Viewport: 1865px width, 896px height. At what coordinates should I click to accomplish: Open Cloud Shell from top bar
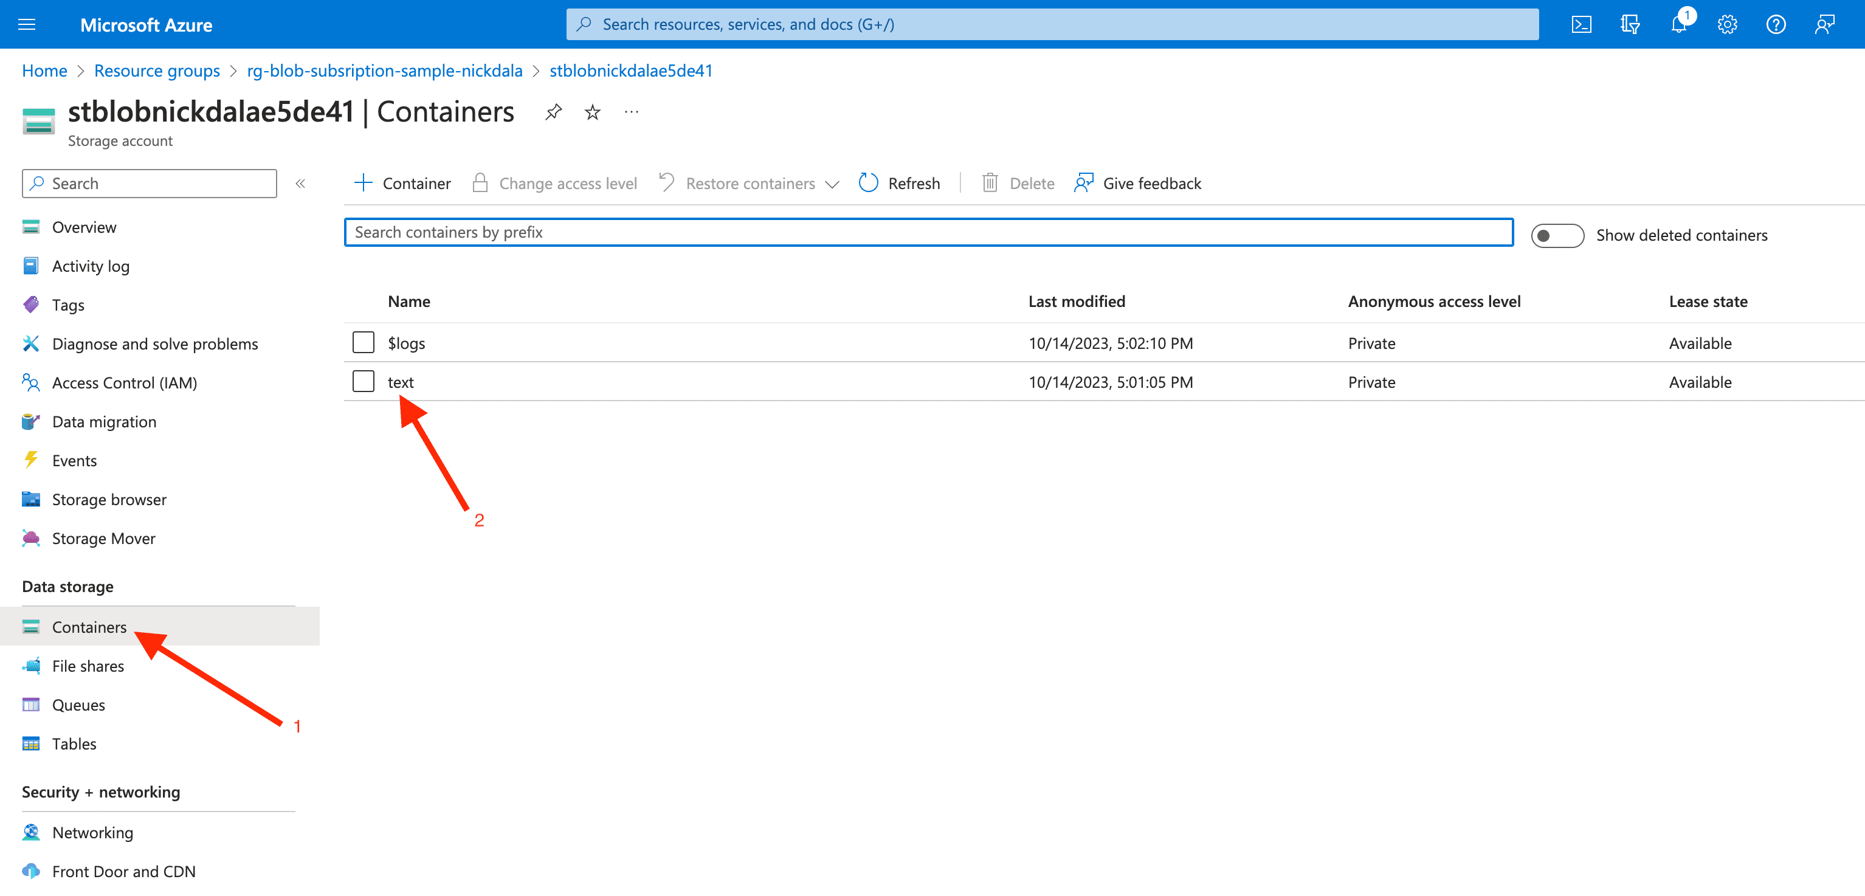[1581, 24]
